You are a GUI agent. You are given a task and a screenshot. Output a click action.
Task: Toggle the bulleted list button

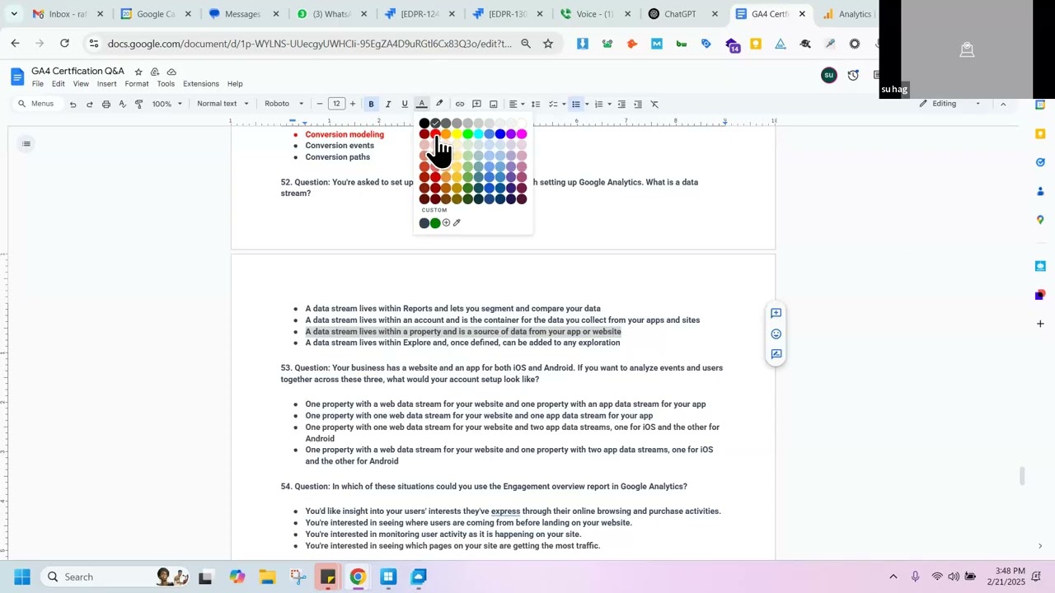click(x=576, y=104)
